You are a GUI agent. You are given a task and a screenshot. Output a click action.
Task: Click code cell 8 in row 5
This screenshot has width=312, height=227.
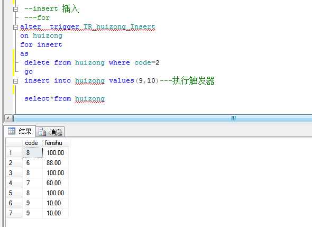pos(33,193)
